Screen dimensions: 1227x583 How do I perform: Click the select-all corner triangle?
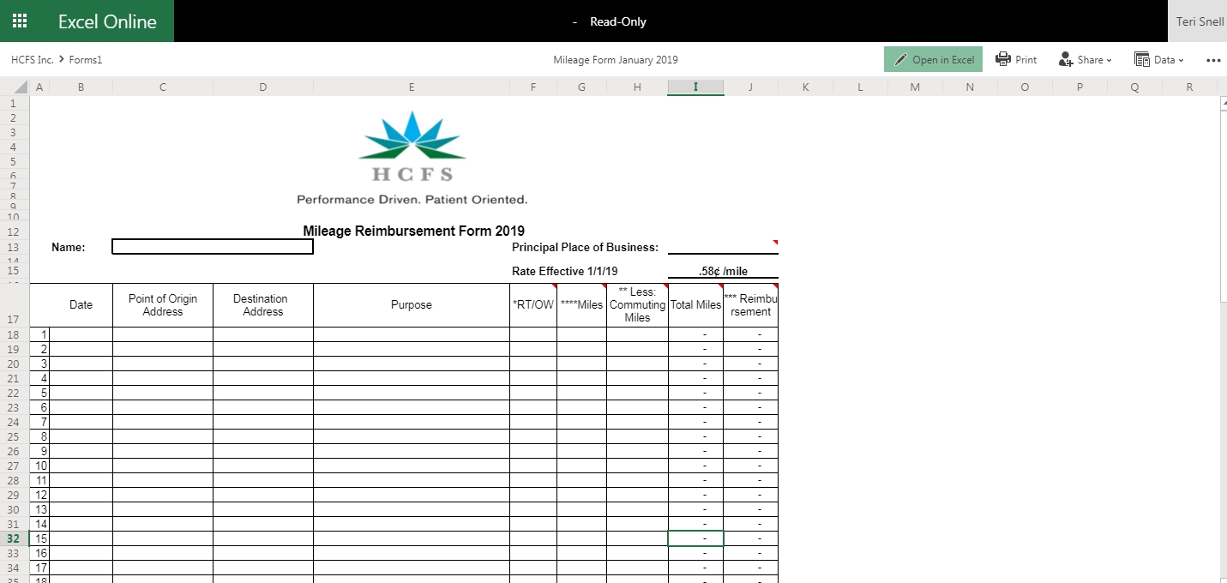[21, 87]
